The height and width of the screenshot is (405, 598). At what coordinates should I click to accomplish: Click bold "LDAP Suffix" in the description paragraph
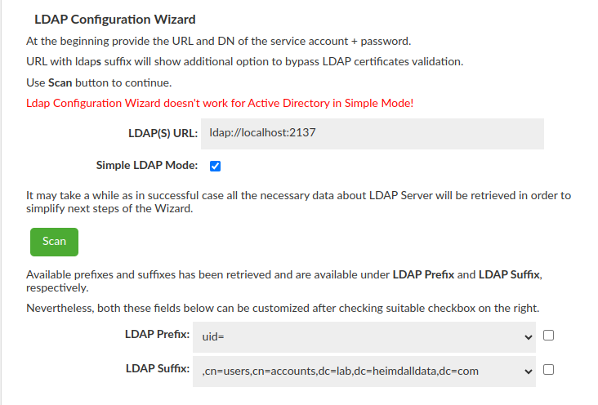pyautogui.click(x=509, y=274)
